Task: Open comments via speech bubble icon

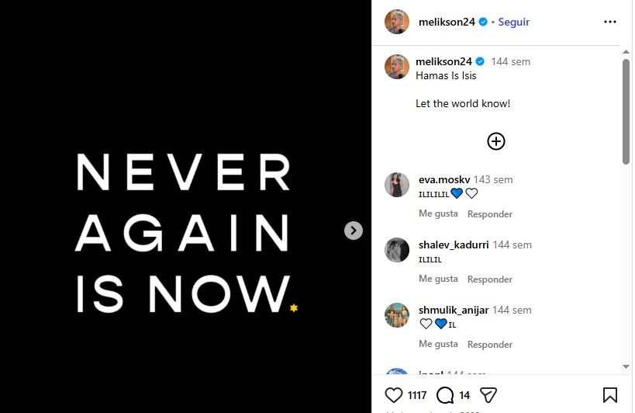Action: (445, 395)
